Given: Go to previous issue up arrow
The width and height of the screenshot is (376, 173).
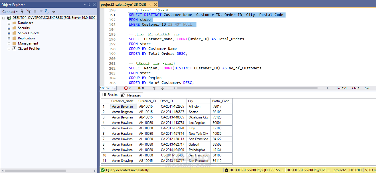Looking at the screenshot, I should tap(154, 88).
